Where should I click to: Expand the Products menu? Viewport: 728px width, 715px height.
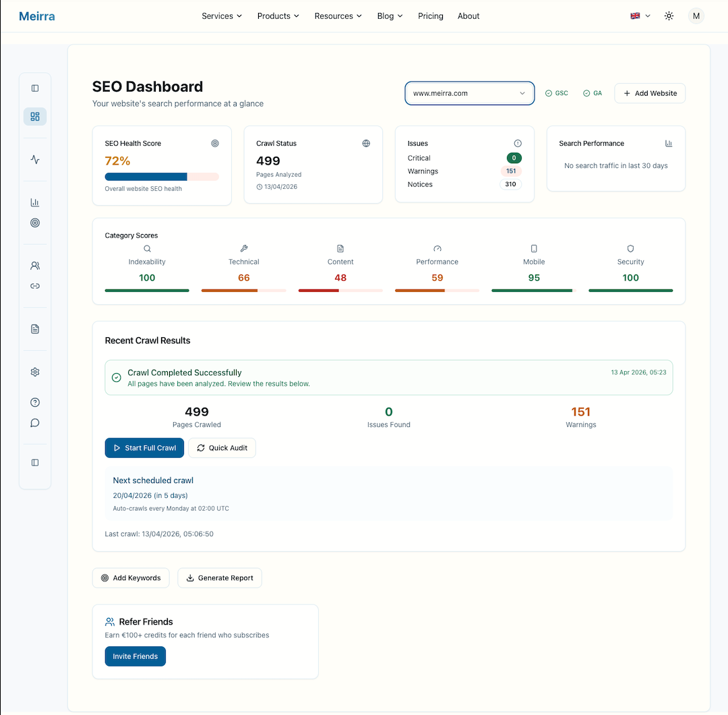click(x=278, y=16)
